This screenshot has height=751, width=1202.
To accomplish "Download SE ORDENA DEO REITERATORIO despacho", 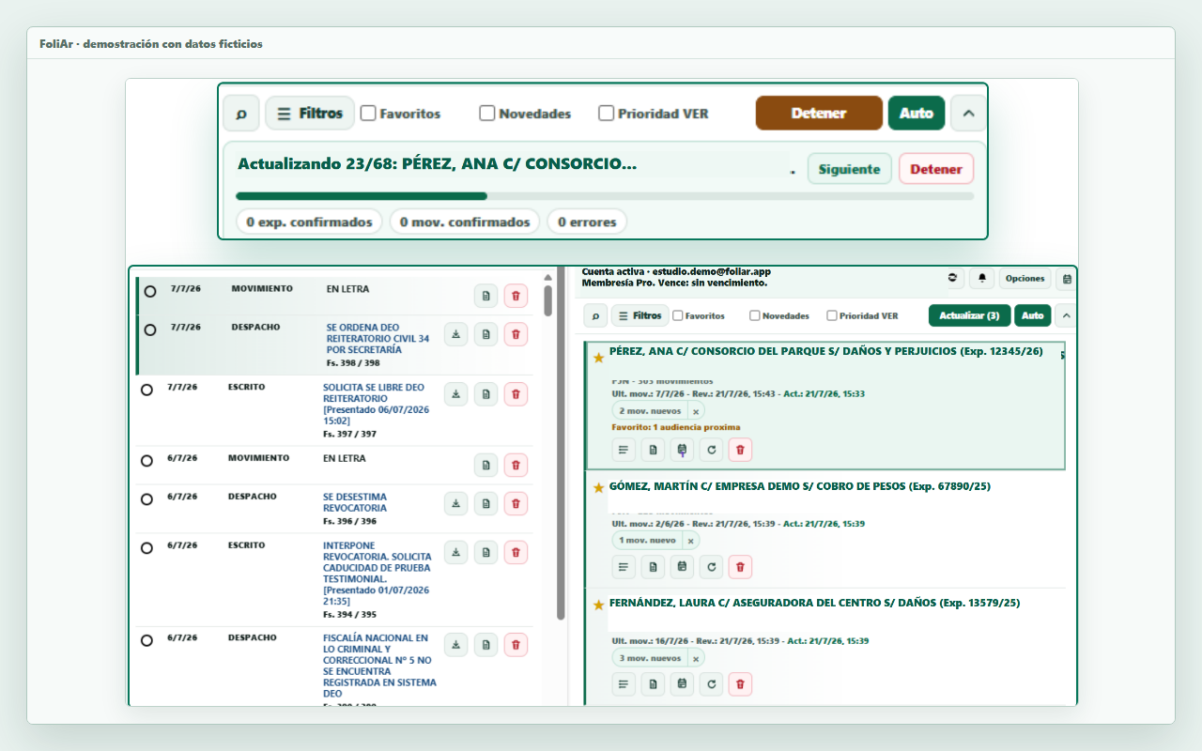I will coord(455,334).
